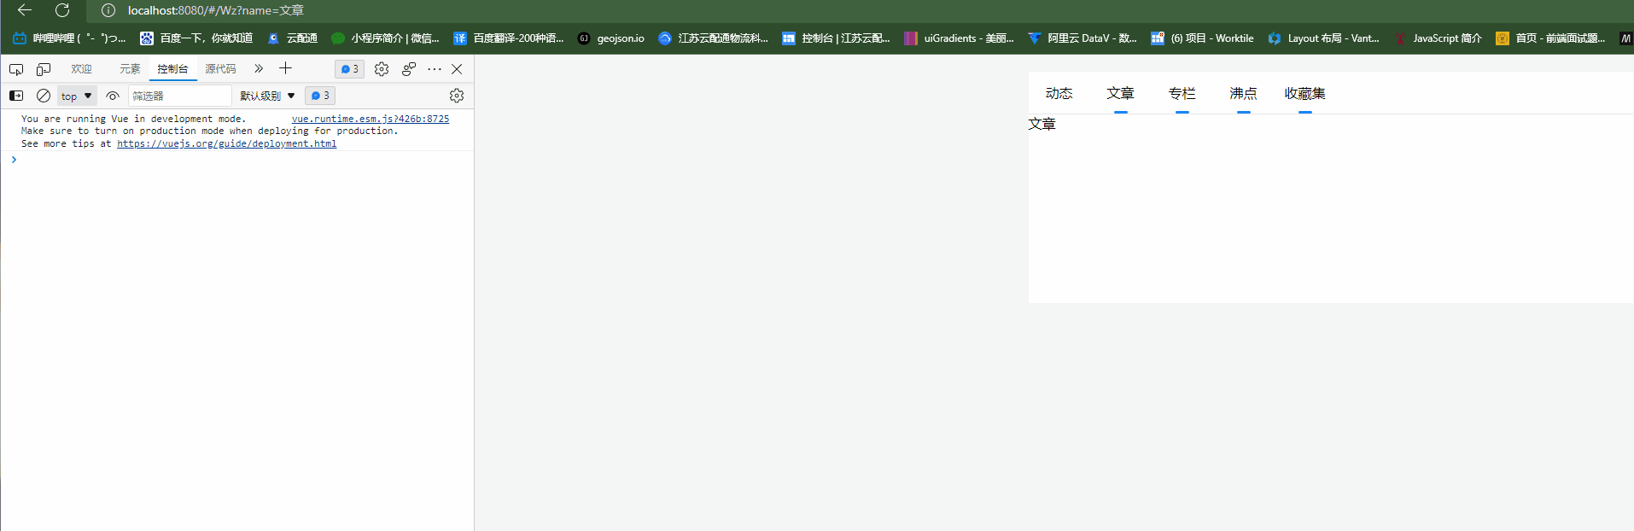Image resolution: width=1634 pixels, height=531 pixels.
Task: Click the address bar URL localhost:8080
Action: pos(215,10)
